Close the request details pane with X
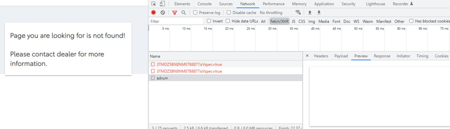This screenshot has height=129, width=450. point(307,56)
